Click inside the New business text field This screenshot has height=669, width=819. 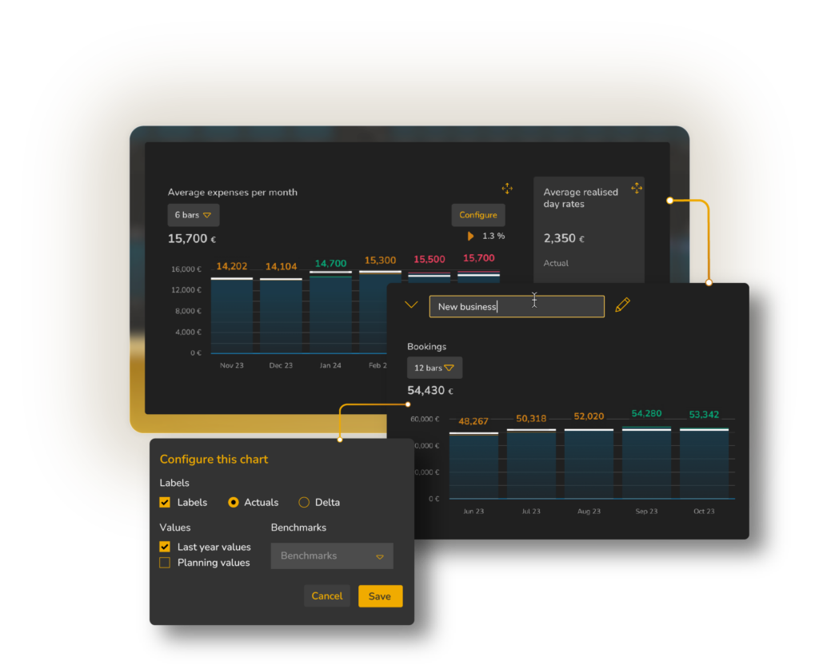(517, 306)
